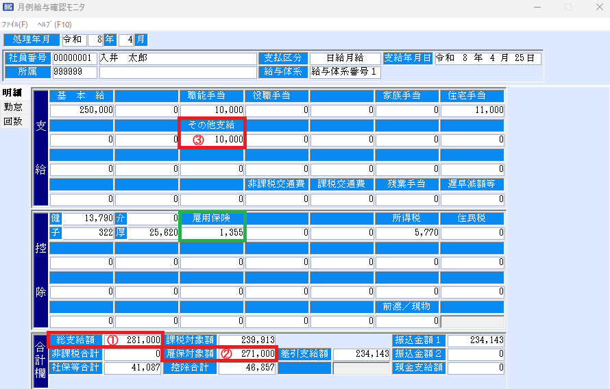
Task: Open the ファイル(F) menu
Action: [x=14, y=24]
